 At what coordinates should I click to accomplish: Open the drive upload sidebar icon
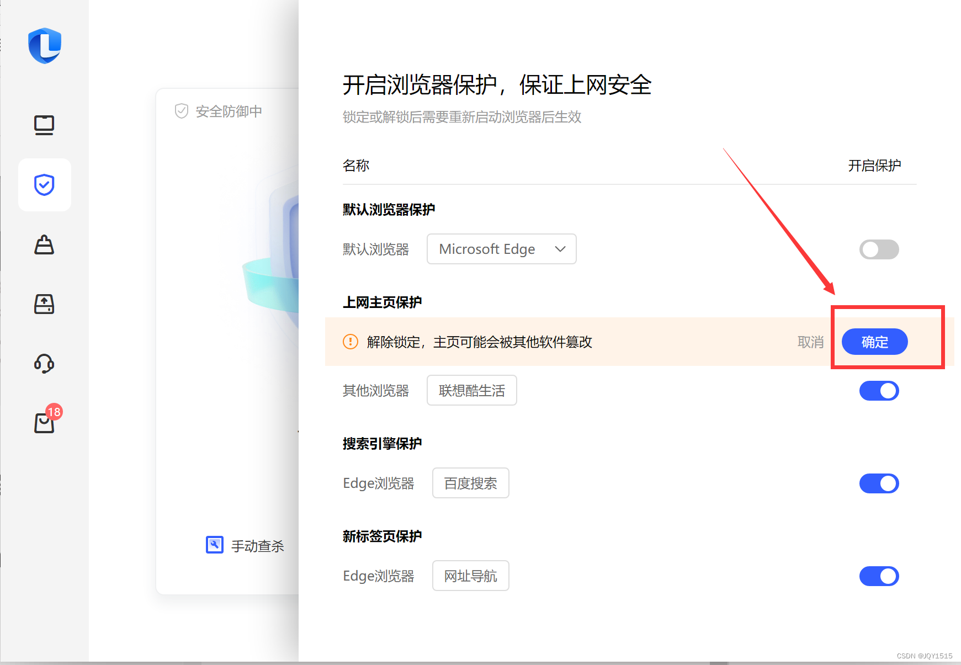coord(44,304)
